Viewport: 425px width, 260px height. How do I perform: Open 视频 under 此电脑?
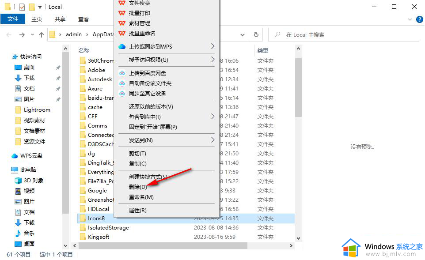pos(25,191)
